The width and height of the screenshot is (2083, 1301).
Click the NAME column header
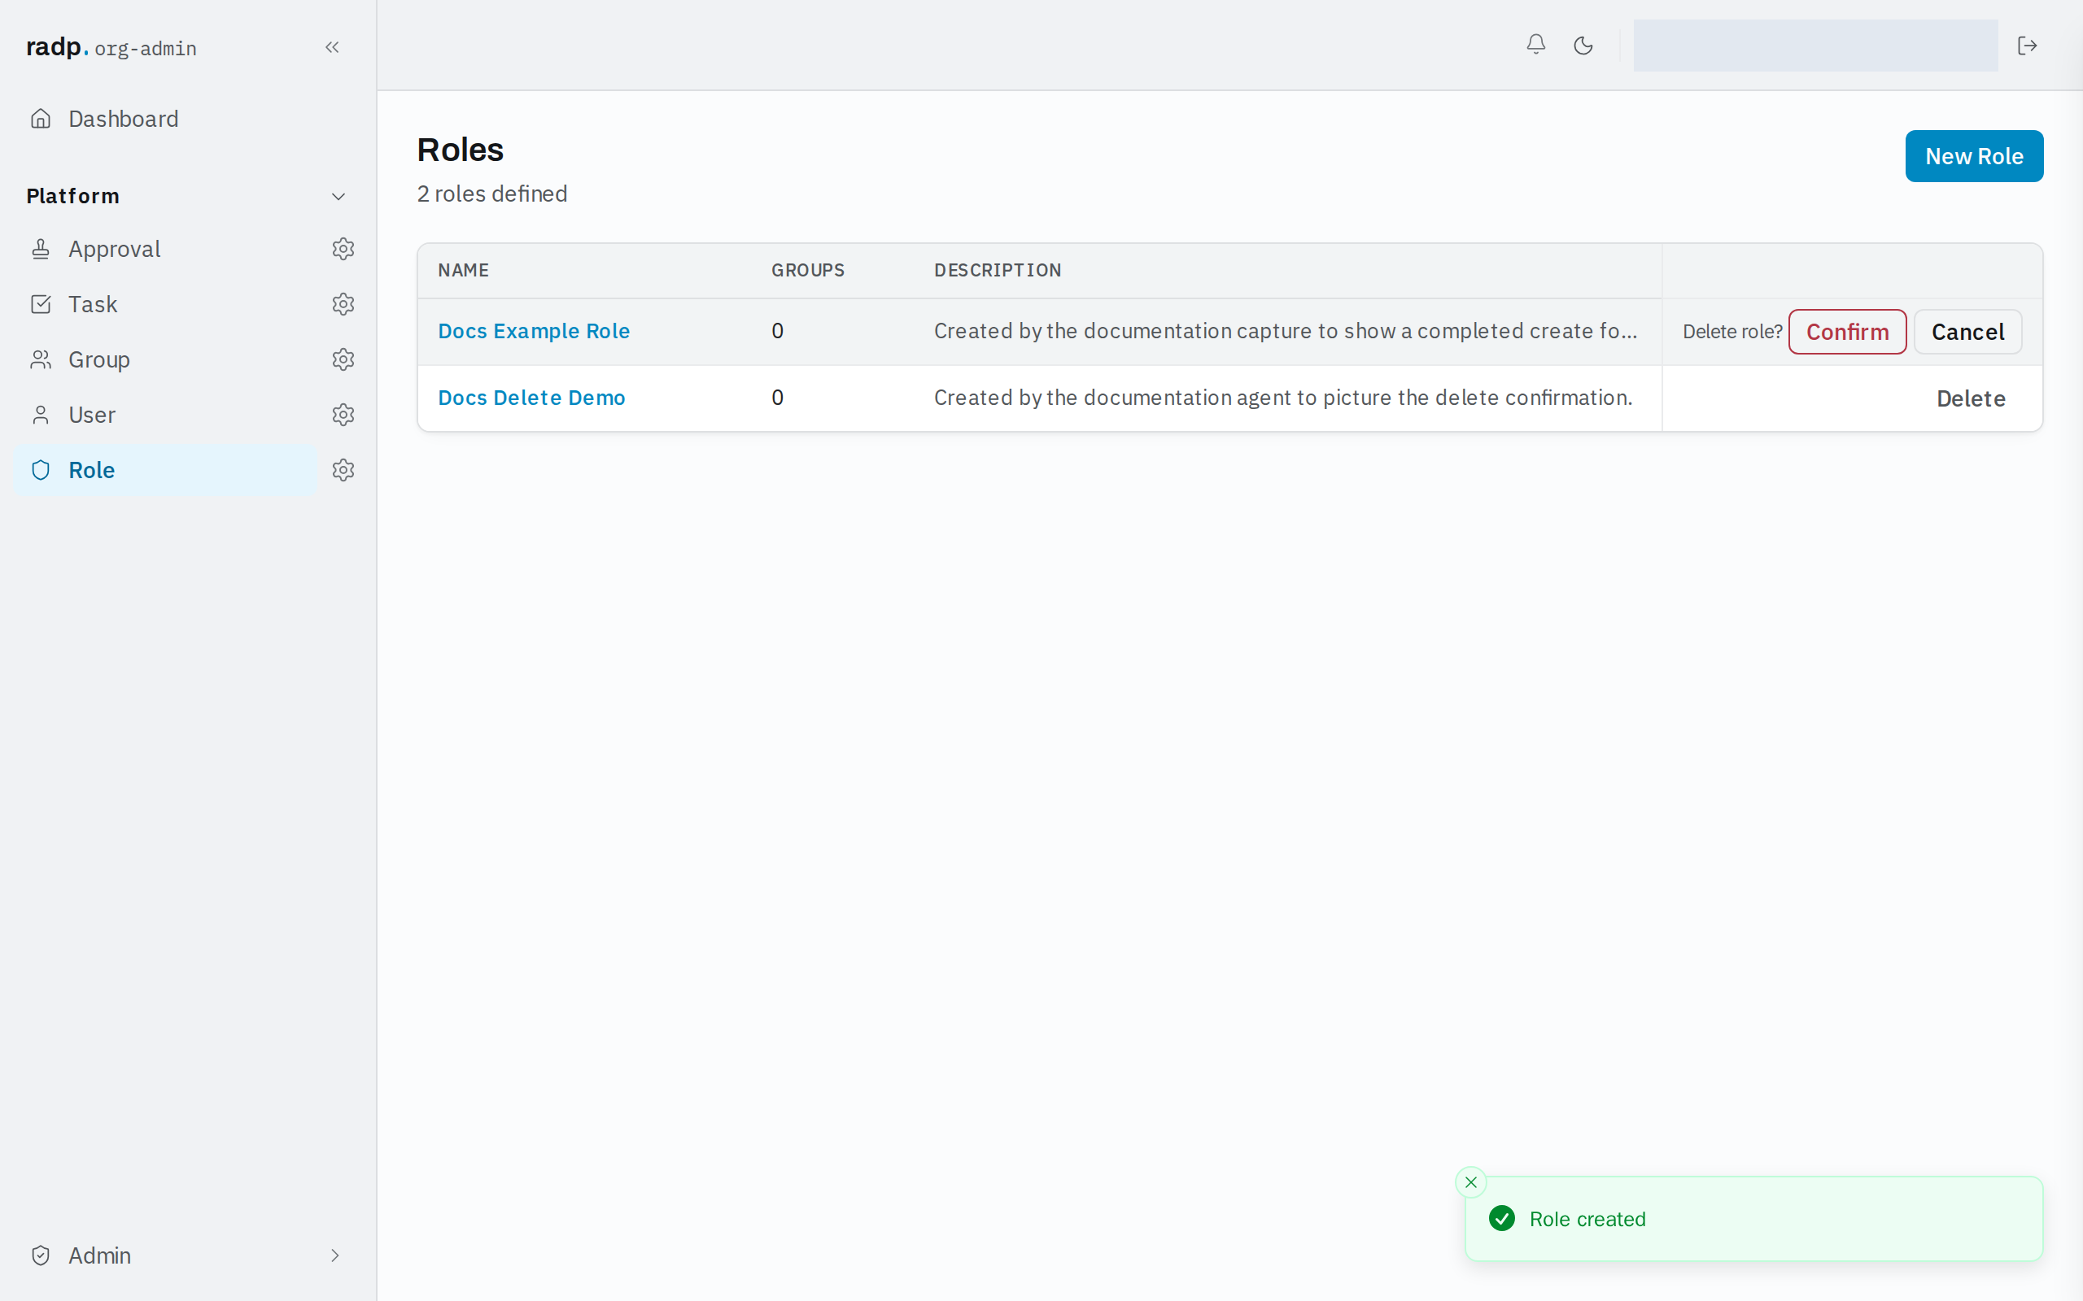coord(463,270)
